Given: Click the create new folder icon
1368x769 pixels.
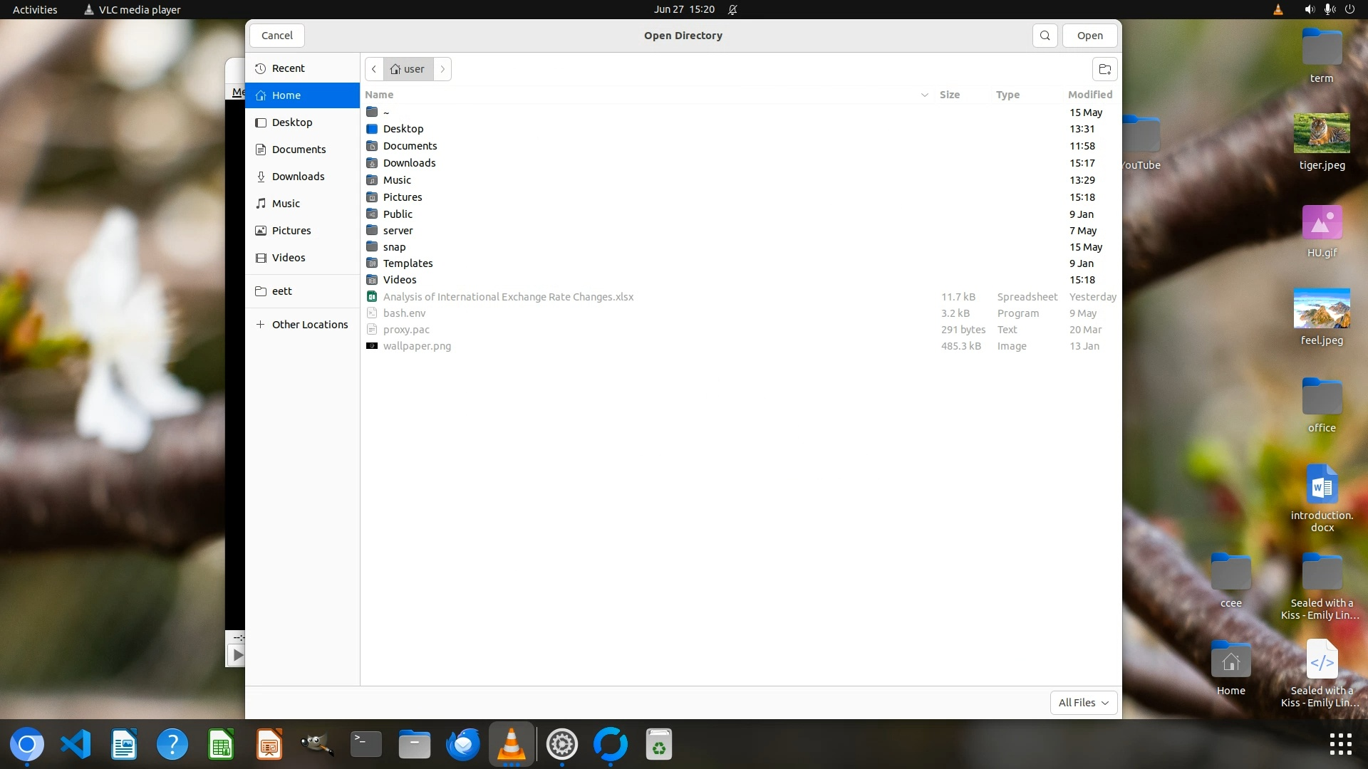Looking at the screenshot, I should (x=1104, y=69).
